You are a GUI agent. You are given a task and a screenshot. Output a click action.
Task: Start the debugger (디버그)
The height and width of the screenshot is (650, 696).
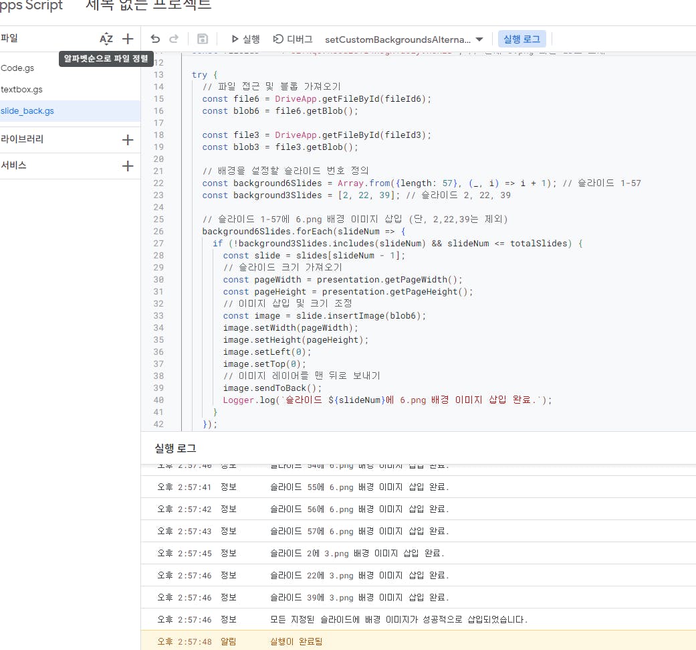(x=293, y=39)
